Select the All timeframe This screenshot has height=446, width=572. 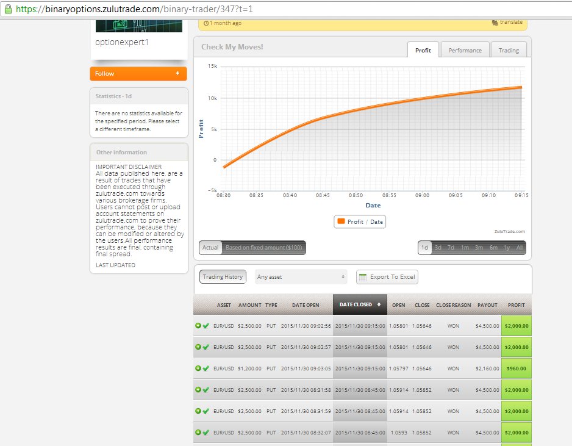point(520,248)
